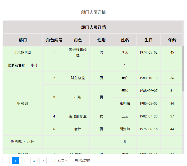The height and width of the screenshot is (166, 187).
Task: Click the 北京销售部 ： 小计 subtotal row
Action: pyautogui.click(x=23, y=65)
